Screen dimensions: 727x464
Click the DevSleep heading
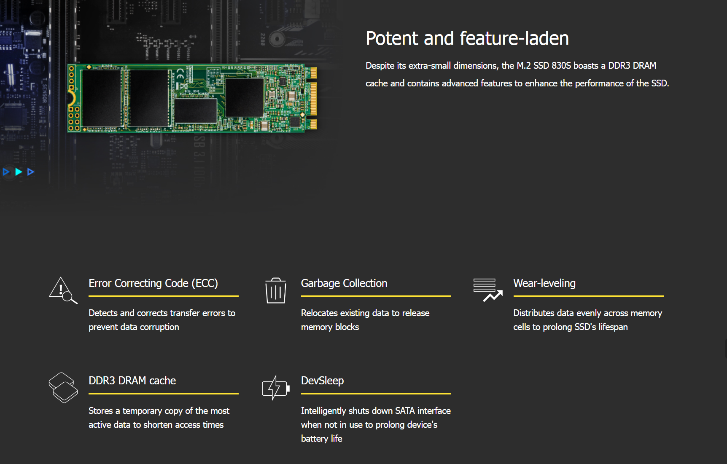pos(322,381)
